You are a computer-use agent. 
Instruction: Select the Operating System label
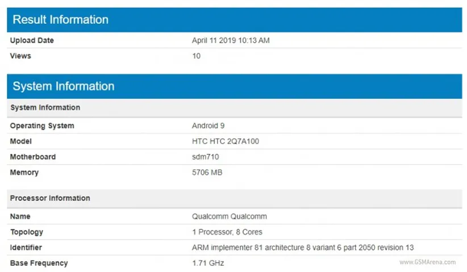[42, 126]
